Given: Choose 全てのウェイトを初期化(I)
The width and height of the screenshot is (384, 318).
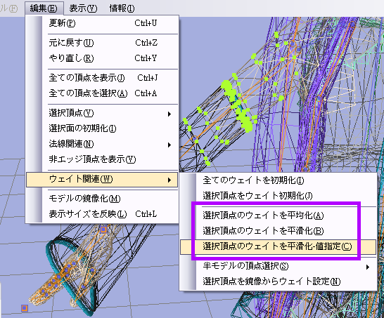Looking at the screenshot, I should (x=278, y=180).
